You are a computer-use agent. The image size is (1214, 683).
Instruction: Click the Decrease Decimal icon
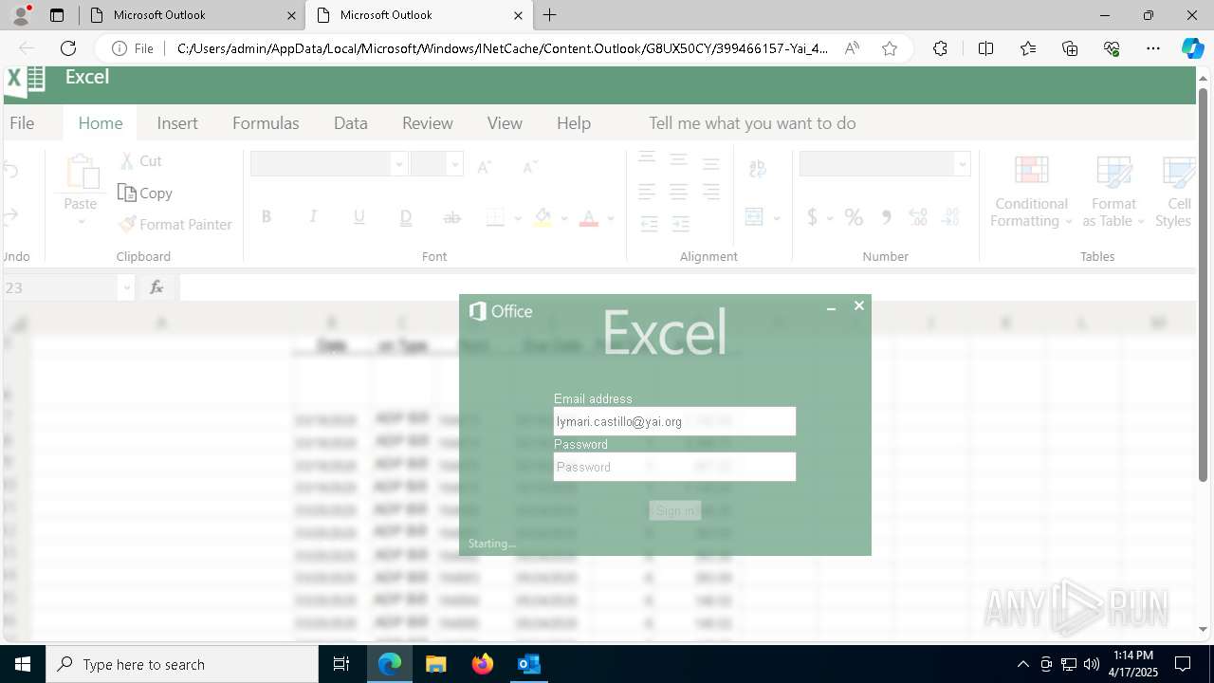click(x=950, y=217)
